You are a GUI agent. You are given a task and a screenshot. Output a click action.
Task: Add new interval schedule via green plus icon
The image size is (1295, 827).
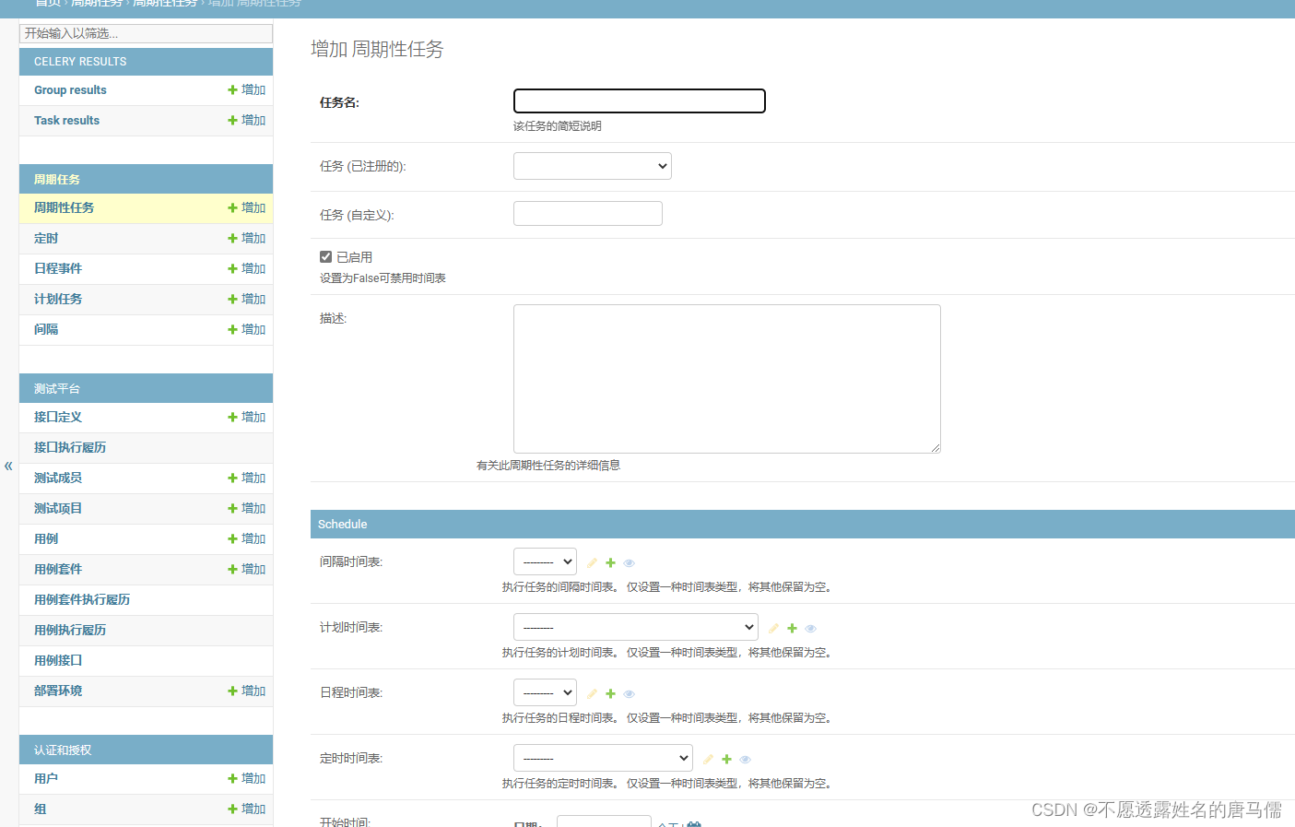click(609, 561)
